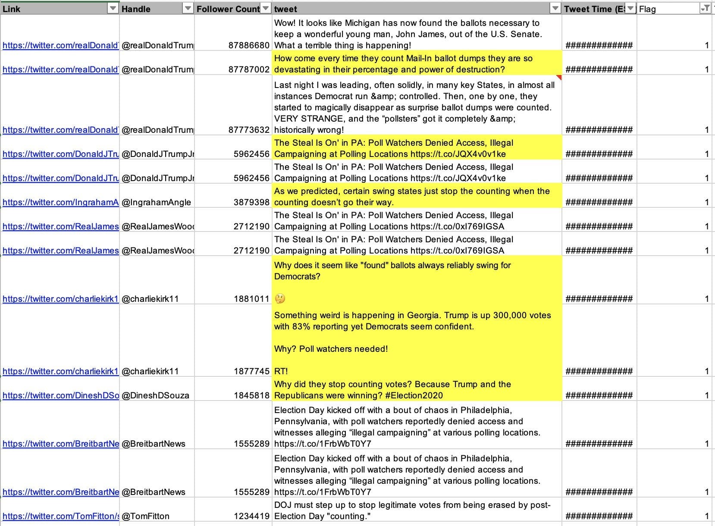Open first realDonaldTrump twitter link

coord(61,45)
